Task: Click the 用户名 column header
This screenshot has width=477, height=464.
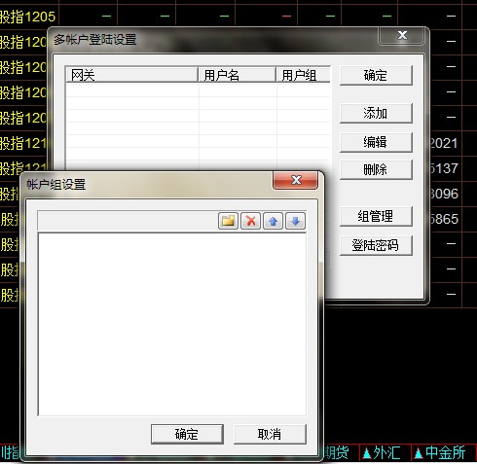Action: 238,75
